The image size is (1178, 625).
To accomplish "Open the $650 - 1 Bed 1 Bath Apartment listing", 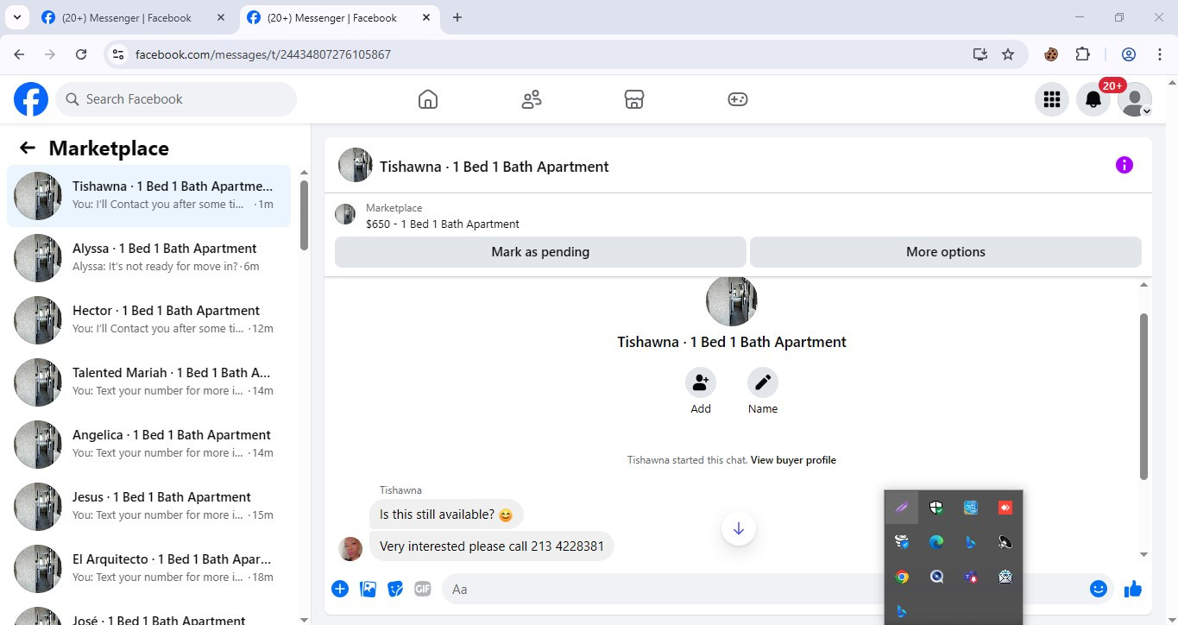I will pyautogui.click(x=443, y=224).
